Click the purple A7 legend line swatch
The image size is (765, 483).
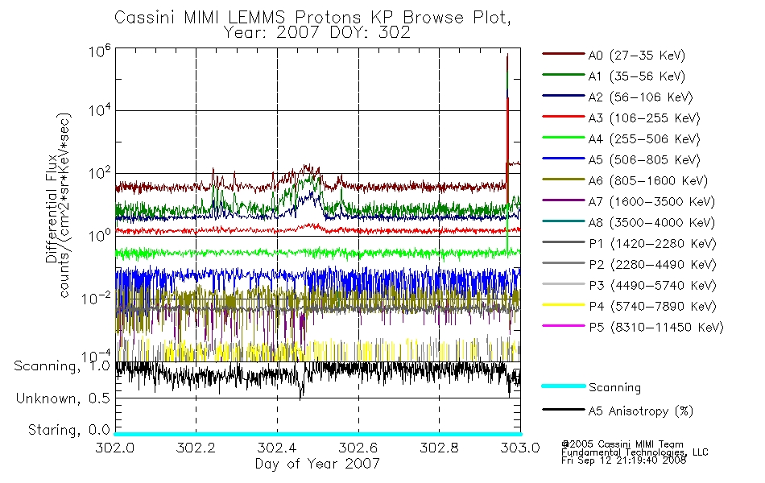coord(564,200)
